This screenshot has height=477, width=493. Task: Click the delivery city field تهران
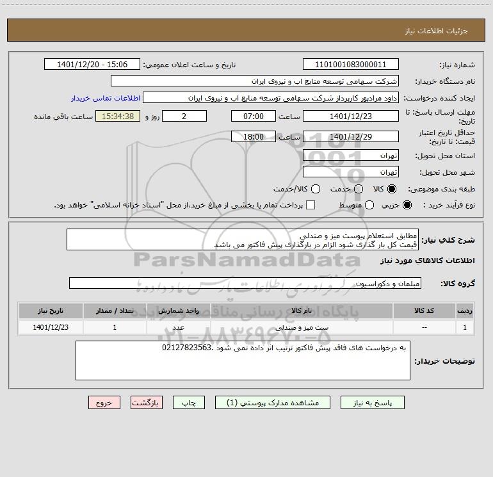pyautogui.click(x=351, y=172)
